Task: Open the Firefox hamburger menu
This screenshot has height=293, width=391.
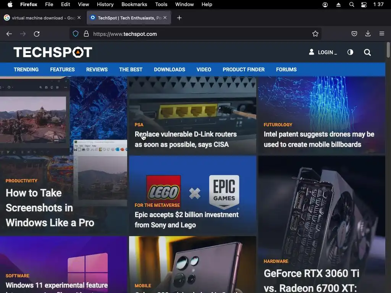Action: click(x=381, y=34)
